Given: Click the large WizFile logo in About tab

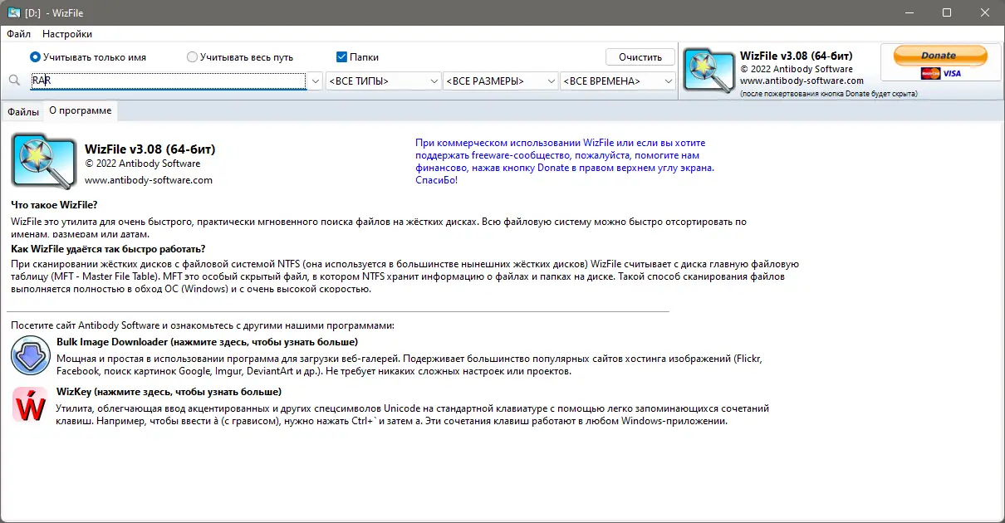Looking at the screenshot, I should point(43,161).
